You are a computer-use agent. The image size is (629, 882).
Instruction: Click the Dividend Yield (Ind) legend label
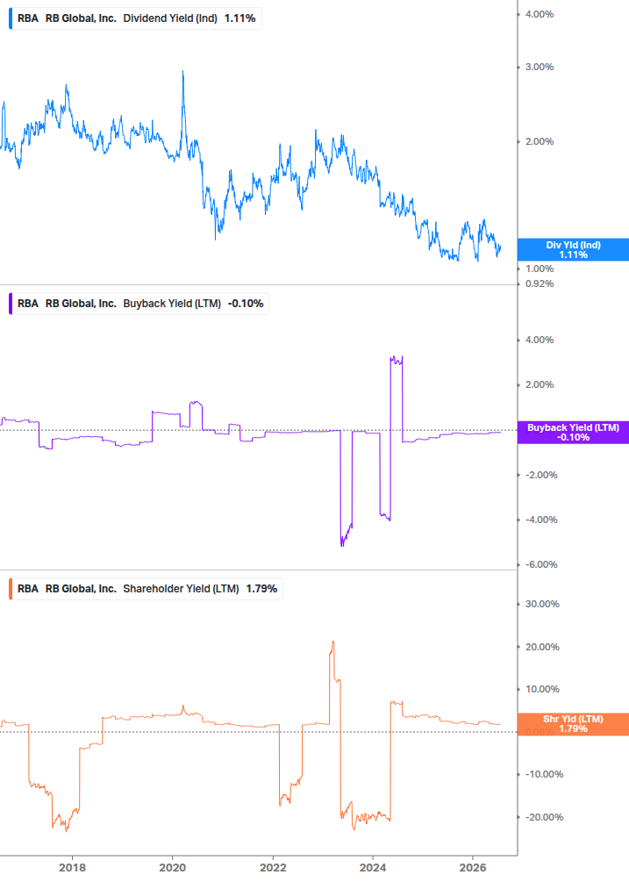coord(170,18)
